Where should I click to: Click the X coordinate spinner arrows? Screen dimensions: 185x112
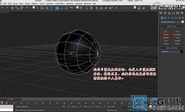[x=81, y=106]
